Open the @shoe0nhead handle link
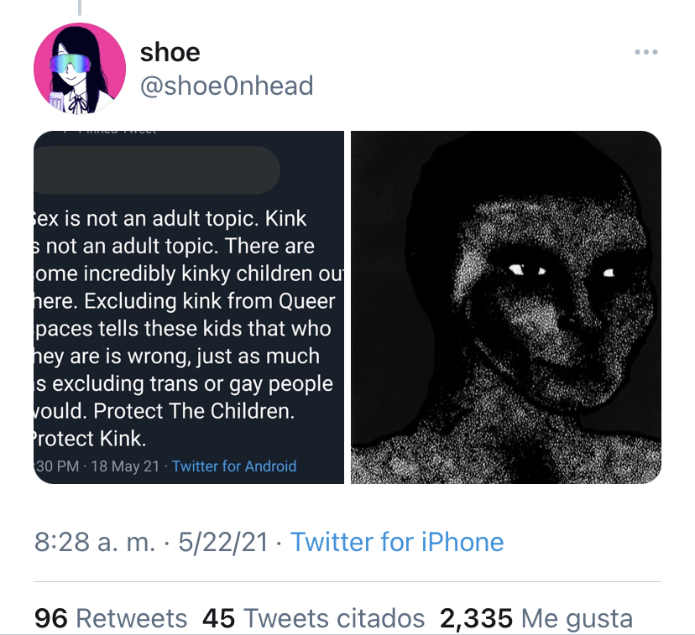Viewport: 695px width, 635px height. [227, 86]
